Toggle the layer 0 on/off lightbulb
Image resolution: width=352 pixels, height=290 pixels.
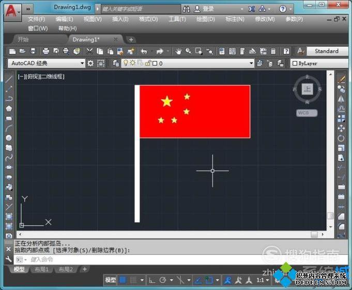[x=126, y=63]
